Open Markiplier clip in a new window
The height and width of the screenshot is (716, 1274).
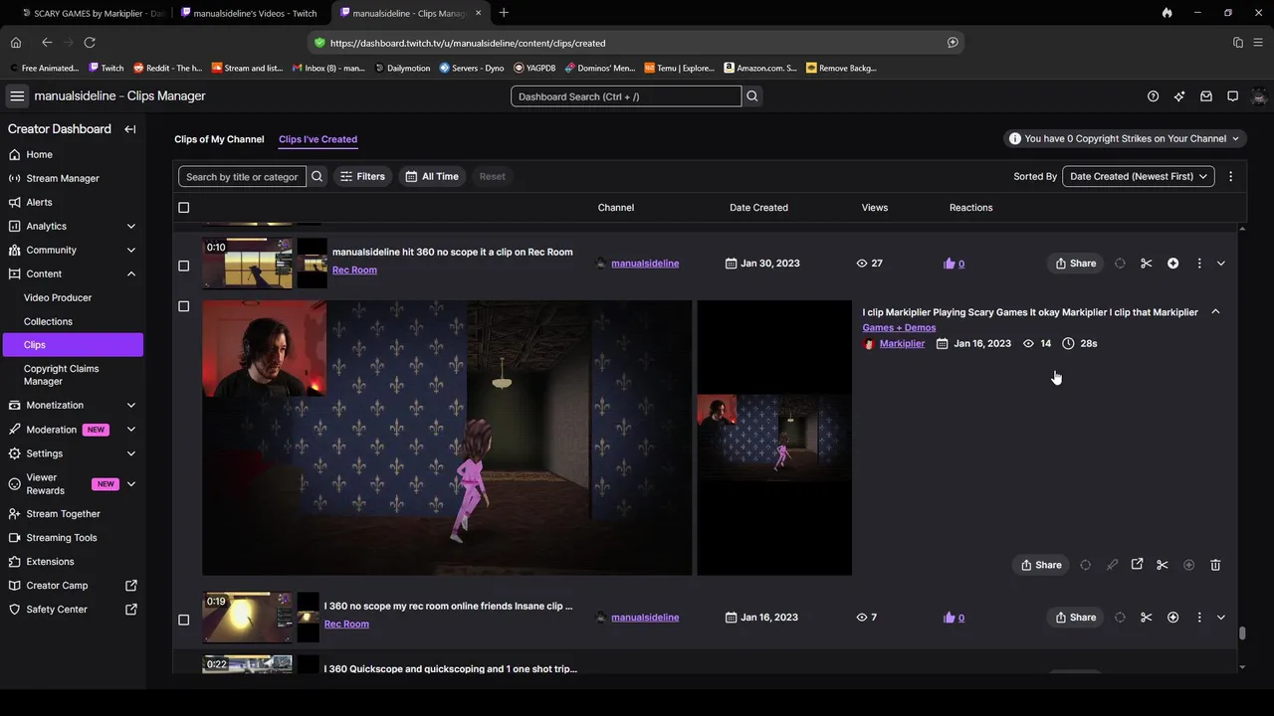click(x=1137, y=565)
